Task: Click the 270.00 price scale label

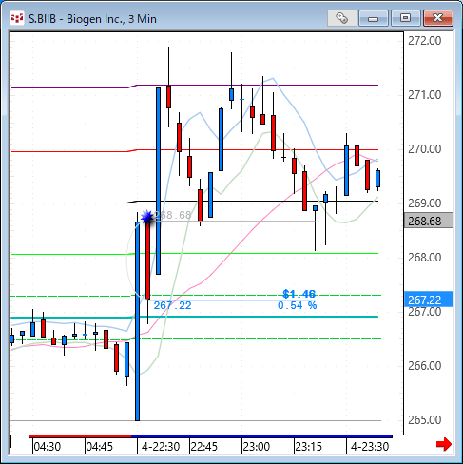Action: (424, 149)
